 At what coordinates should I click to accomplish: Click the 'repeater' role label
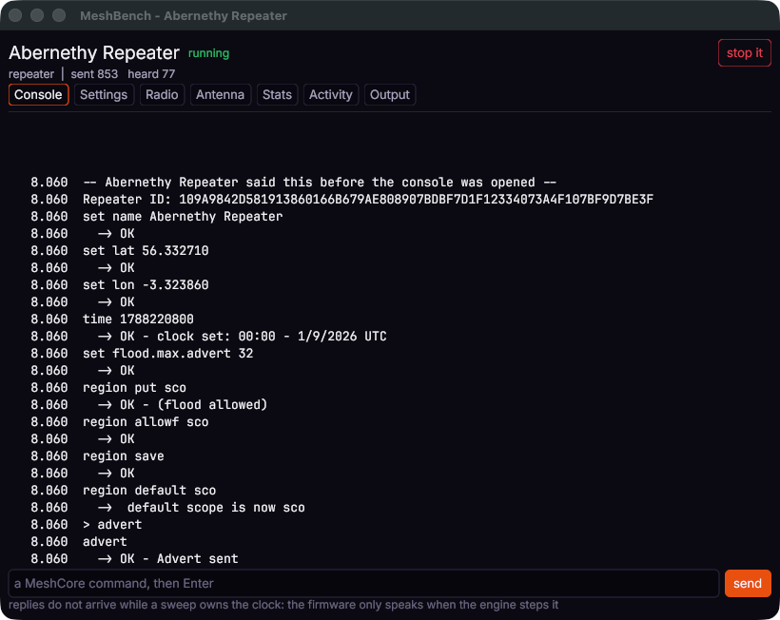[x=31, y=74]
